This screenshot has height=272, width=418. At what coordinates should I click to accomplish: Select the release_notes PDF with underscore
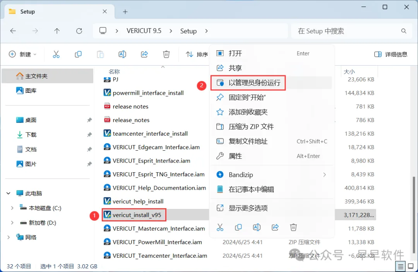click(131, 120)
